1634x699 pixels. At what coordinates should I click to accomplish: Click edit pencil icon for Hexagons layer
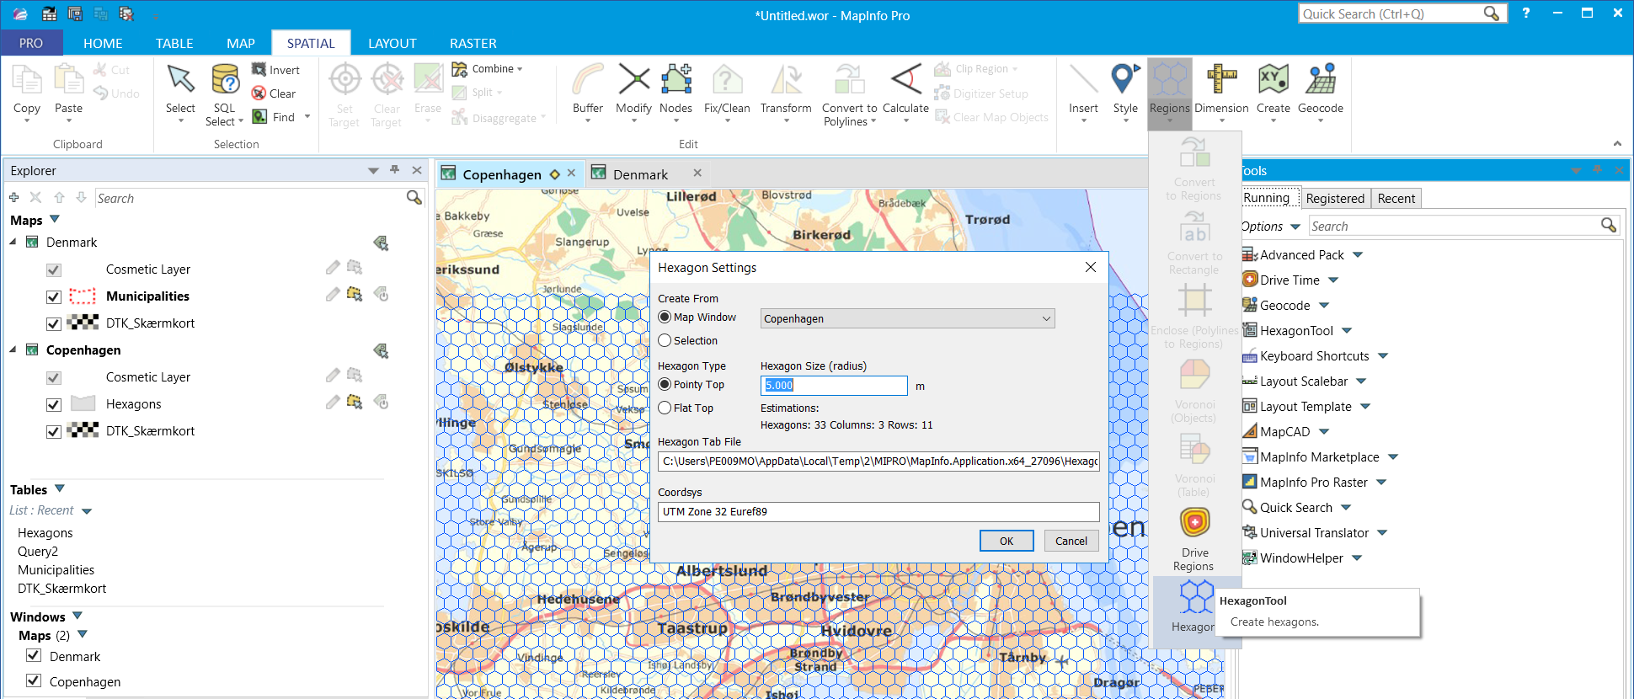pos(333,402)
